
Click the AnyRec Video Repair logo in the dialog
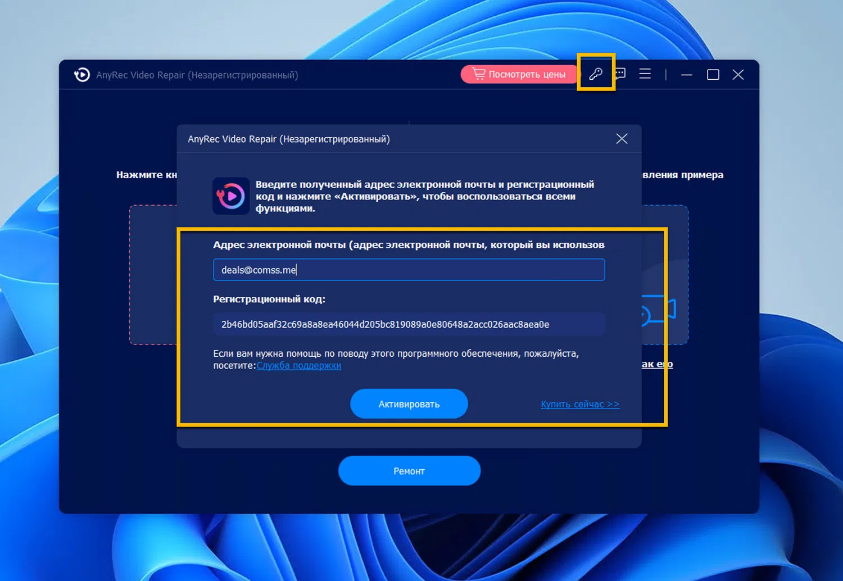[230, 196]
